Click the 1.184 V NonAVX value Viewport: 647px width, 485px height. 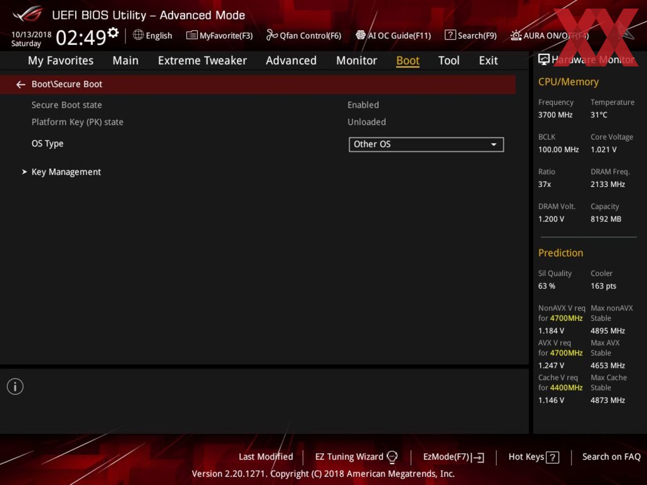pyautogui.click(x=551, y=331)
